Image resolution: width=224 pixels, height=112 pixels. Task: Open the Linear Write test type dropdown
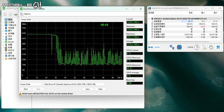point(32,84)
